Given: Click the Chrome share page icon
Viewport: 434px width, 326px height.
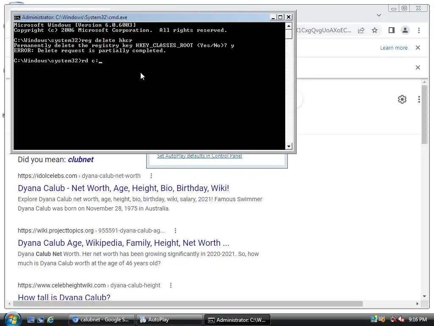Looking at the screenshot, I should 361,30.
